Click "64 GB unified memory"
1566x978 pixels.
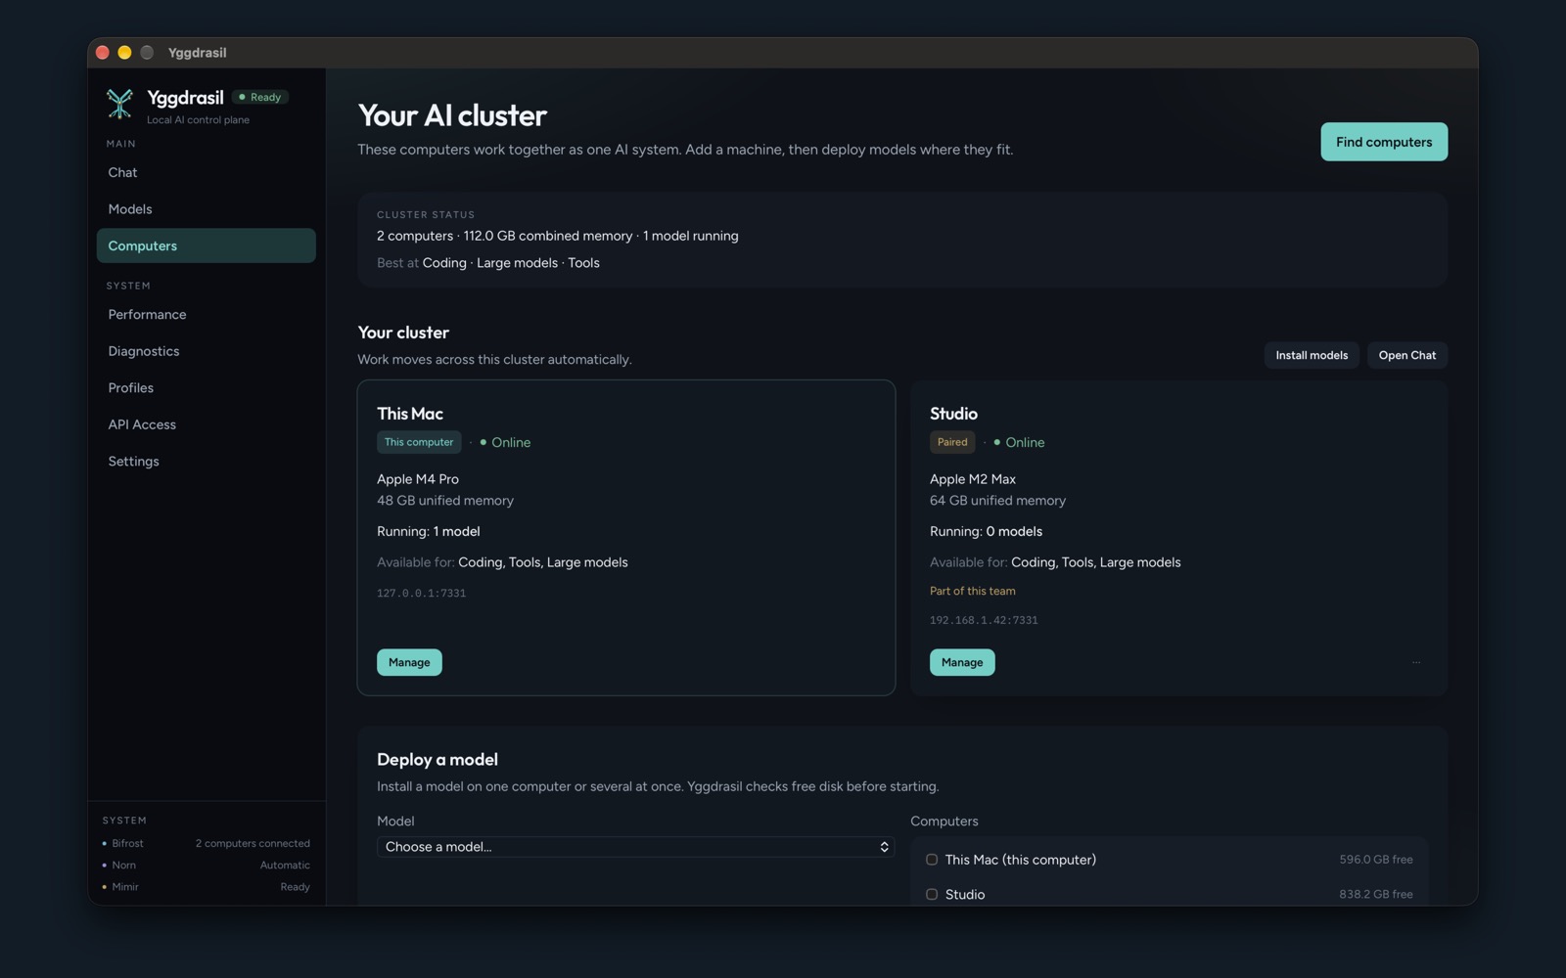point(997,501)
